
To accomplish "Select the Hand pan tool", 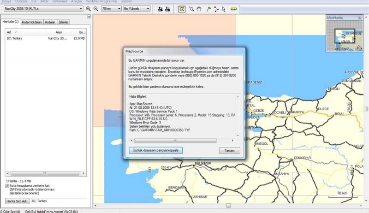I will [x=199, y=9].
